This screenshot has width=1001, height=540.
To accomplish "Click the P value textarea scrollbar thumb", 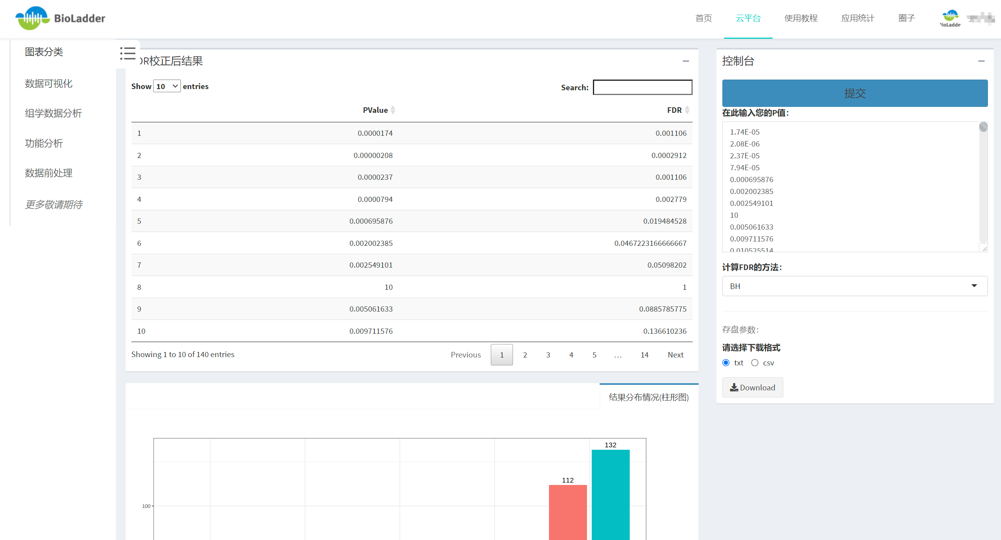I will [x=983, y=127].
